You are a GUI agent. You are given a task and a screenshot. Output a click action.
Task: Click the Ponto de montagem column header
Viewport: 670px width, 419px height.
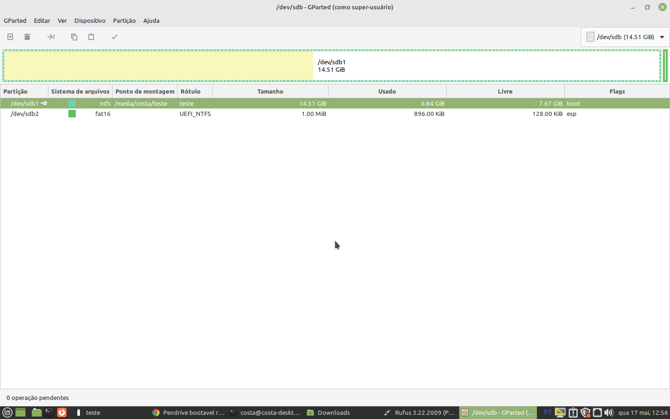(x=145, y=91)
